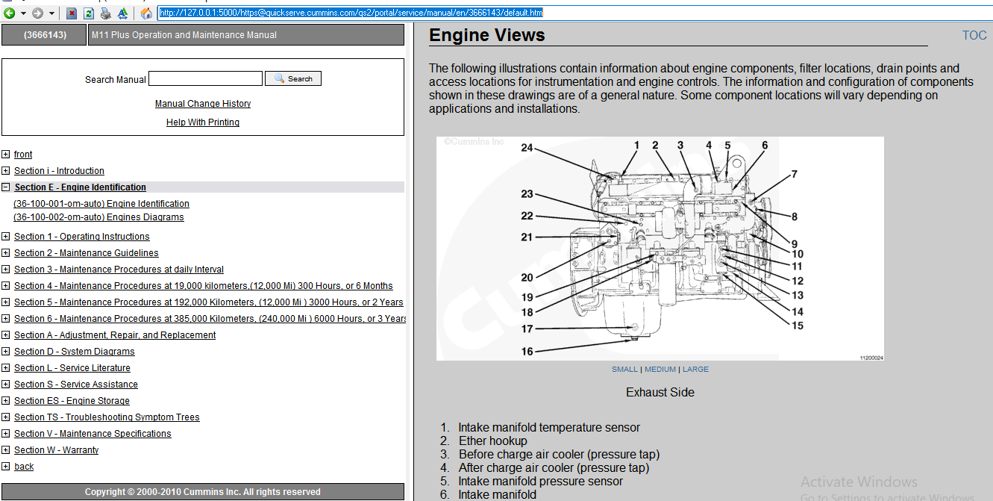Refresh the page with green arrows icon
993x501 pixels.
coord(89,13)
